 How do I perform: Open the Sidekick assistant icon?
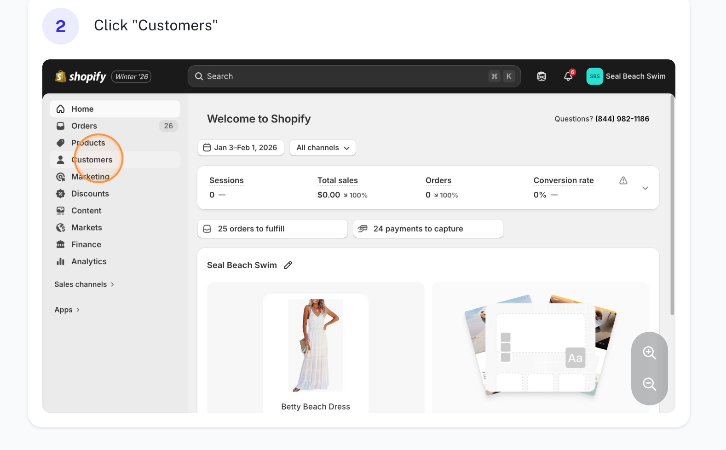(542, 76)
